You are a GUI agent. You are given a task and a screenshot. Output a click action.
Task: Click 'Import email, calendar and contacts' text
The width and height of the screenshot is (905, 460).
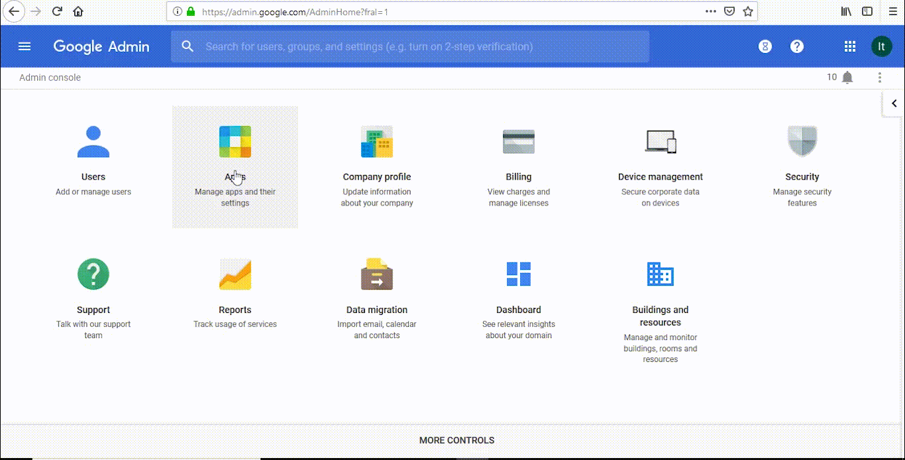click(377, 330)
